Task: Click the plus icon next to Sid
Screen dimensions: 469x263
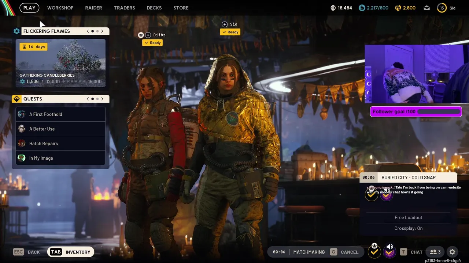Action: pos(225,24)
